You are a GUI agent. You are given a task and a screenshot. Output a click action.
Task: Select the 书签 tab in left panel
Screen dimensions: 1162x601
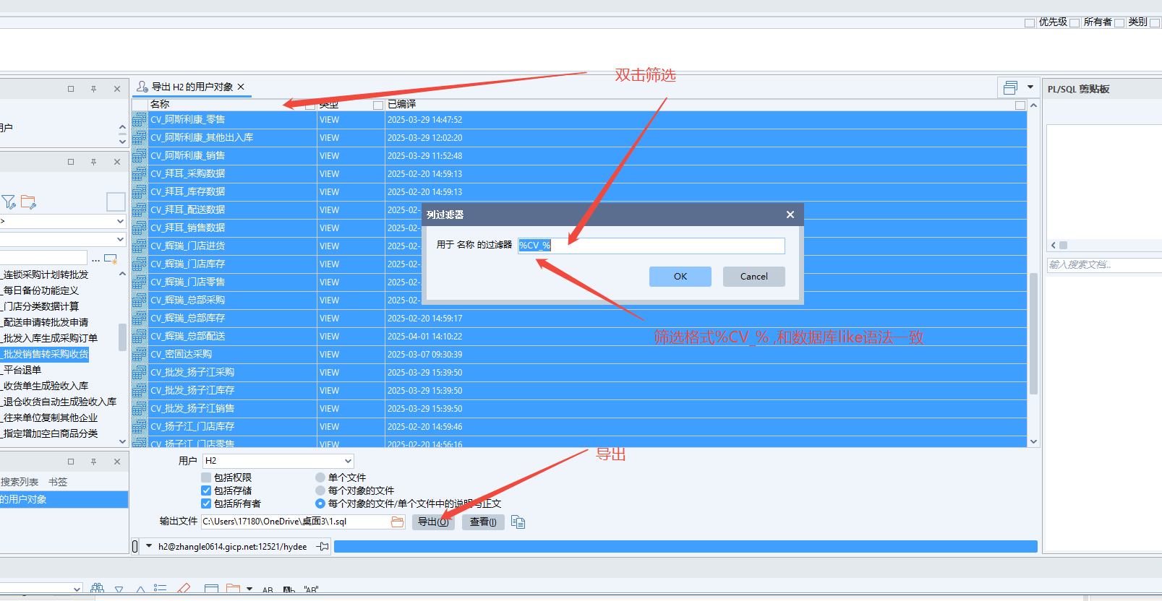click(x=58, y=482)
